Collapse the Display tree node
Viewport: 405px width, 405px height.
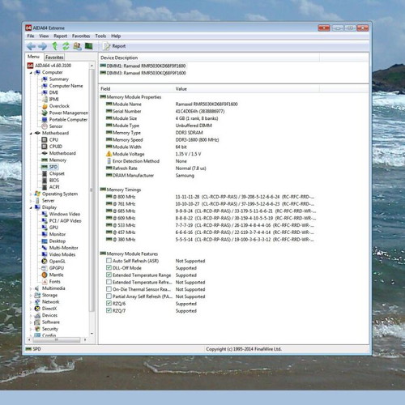[x=31, y=207]
